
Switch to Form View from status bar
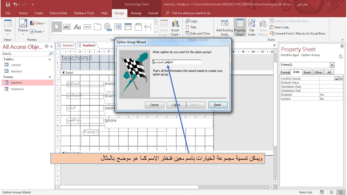pos(322,192)
